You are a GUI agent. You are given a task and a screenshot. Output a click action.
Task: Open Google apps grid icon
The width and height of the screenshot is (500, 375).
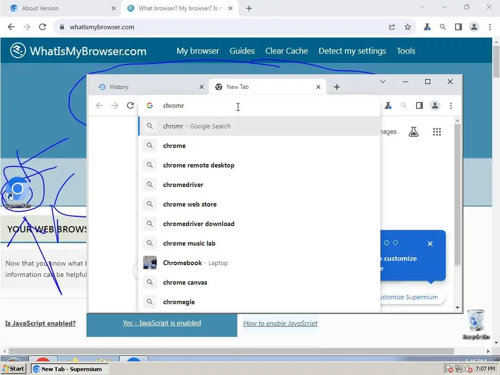(437, 132)
